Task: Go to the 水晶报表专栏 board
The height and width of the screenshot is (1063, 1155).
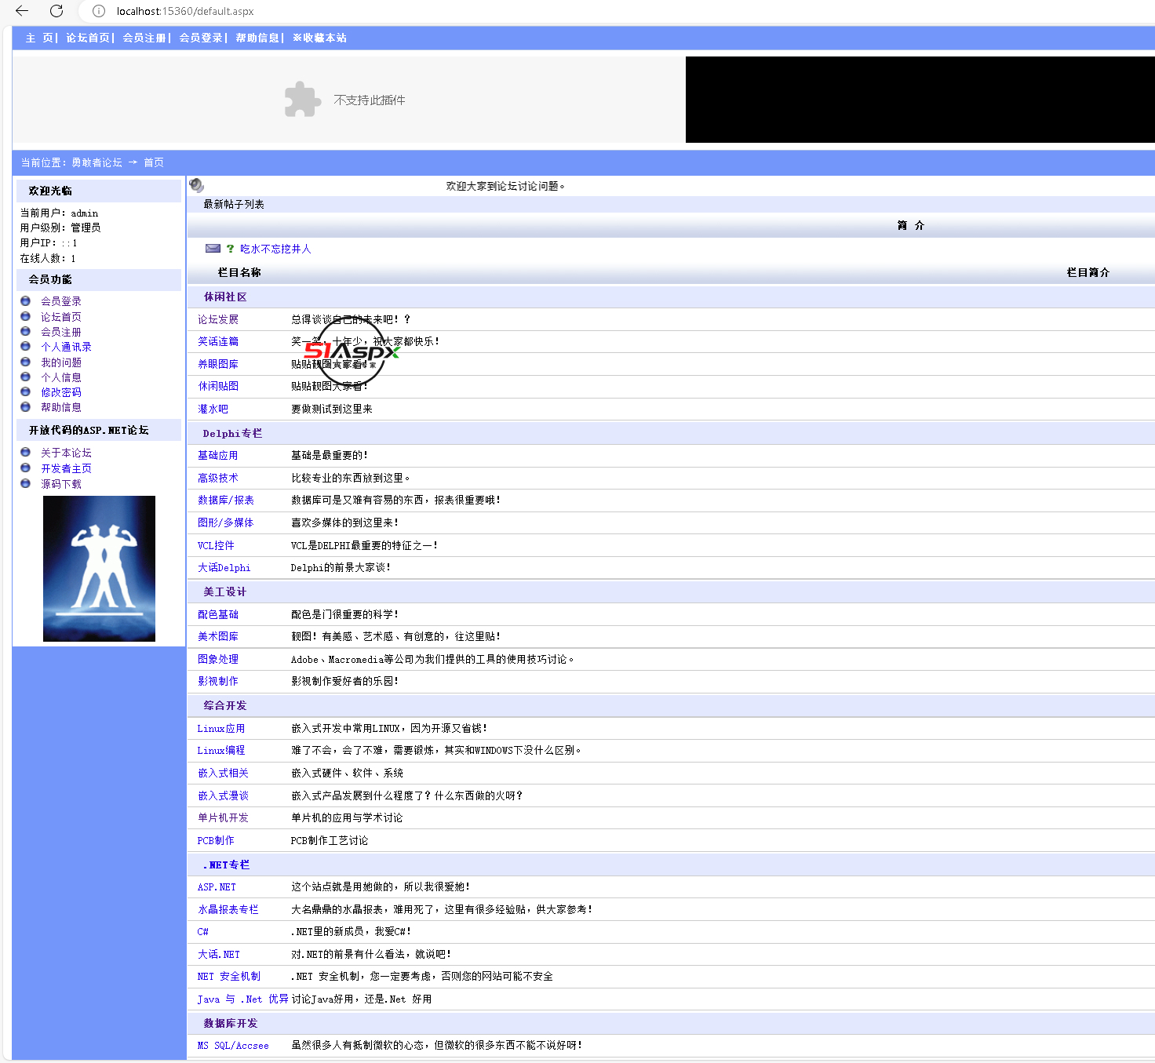Action: [x=228, y=909]
